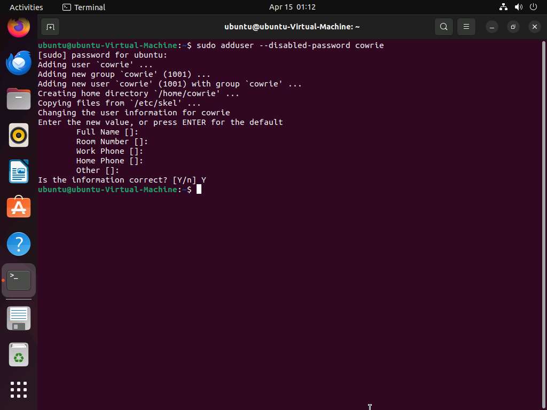Open Firefox from the dock

(x=19, y=27)
